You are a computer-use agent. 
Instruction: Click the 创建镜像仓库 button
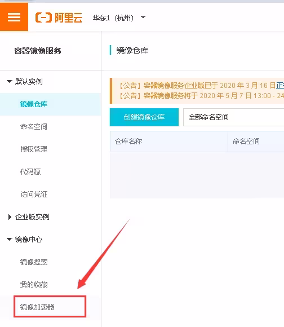(x=144, y=117)
